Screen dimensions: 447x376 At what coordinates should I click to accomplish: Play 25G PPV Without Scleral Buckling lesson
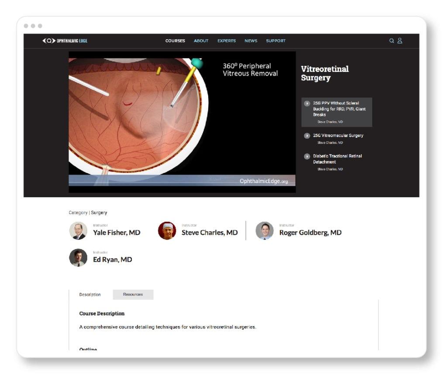pyautogui.click(x=307, y=103)
